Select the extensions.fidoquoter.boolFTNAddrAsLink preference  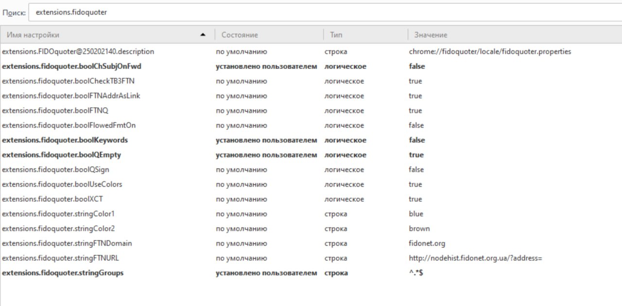pyautogui.click(x=71, y=96)
